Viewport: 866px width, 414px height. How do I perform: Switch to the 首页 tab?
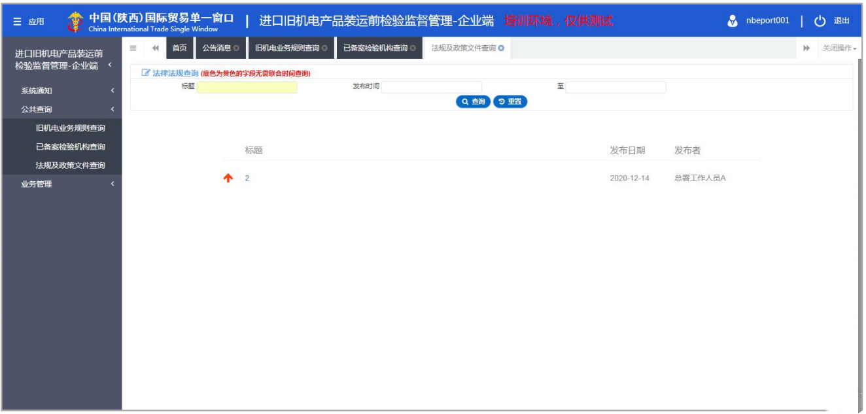click(179, 48)
